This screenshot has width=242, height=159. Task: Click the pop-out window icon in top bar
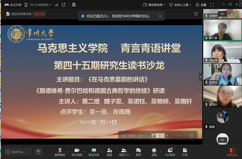[x=63, y=5]
